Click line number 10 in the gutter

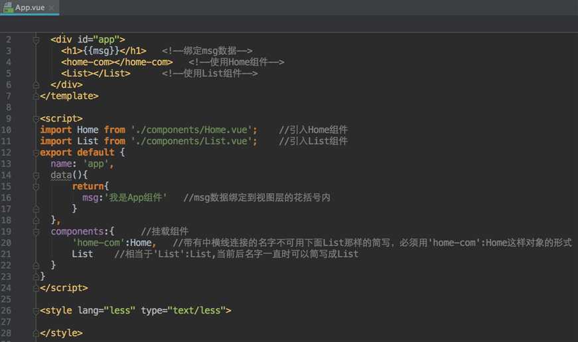[6, 130]
